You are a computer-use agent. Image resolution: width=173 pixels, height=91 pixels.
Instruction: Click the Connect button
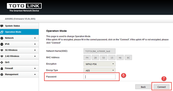pyautogui.click(x=161, y=87)
